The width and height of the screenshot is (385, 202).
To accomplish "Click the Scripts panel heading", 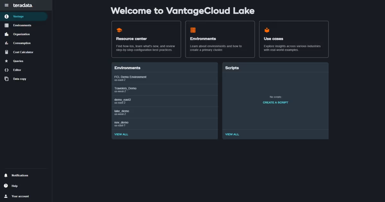I will tap(232, 68).
